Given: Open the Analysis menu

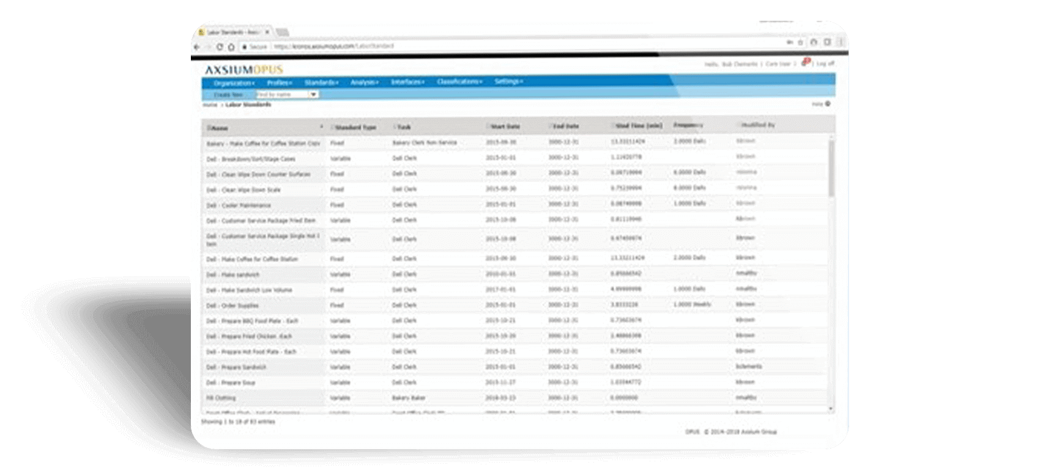Looking at the screenshot, I should [365, 82].
